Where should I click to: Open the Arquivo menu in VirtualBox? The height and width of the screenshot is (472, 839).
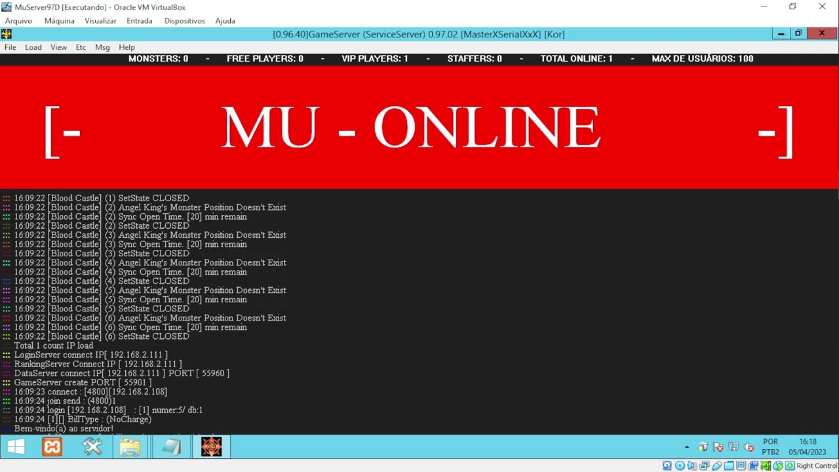(19, 21)
